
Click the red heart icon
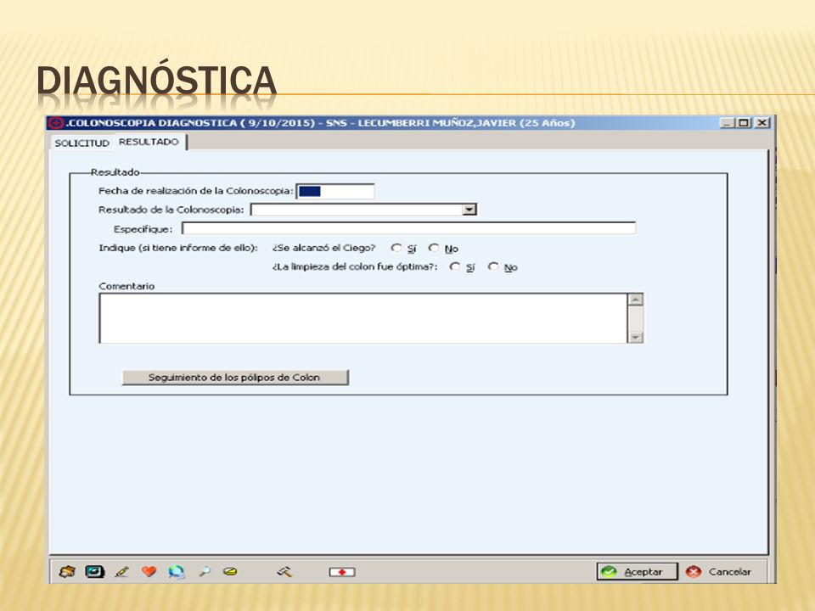(149, 571)
